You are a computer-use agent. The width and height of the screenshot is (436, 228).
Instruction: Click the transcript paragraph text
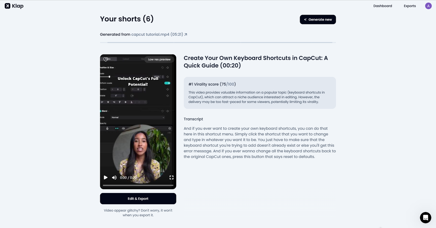260,142
